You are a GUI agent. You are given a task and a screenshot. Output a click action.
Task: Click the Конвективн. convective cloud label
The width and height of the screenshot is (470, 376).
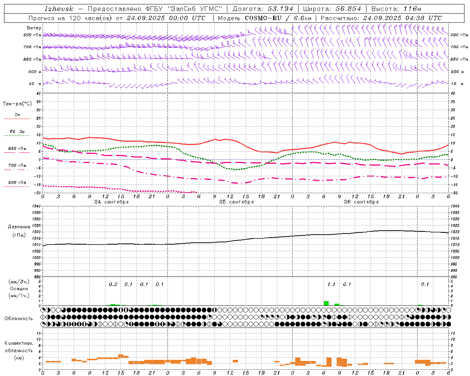pyautogui.click(x=19, y=343)
